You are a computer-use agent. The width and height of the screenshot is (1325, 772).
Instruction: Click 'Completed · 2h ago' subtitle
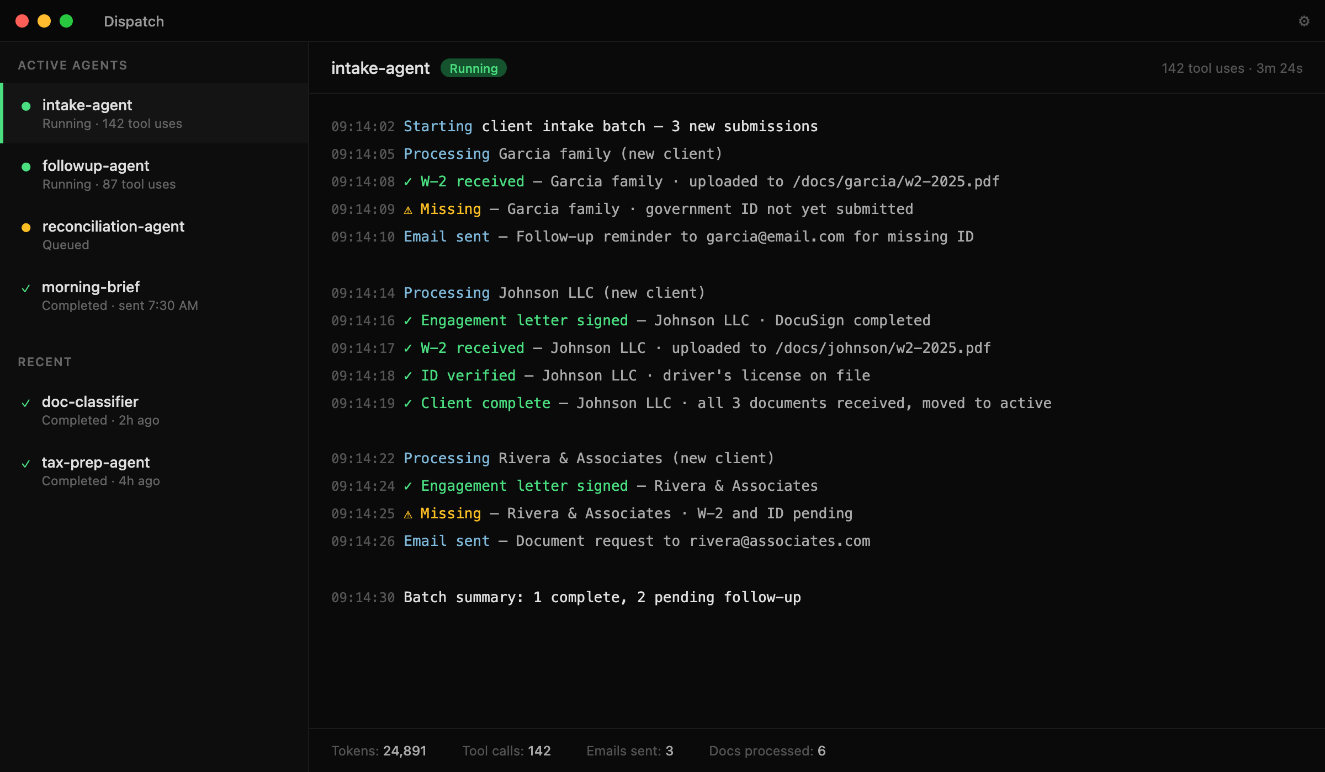(x=100, y=420)
